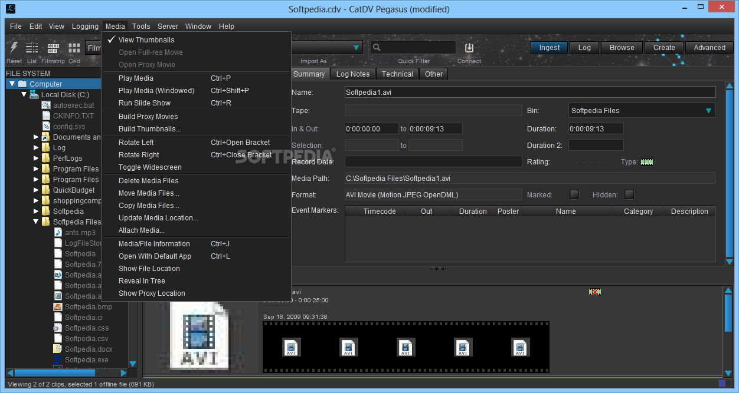Viewport: 739px width, 393px height.
Task: Switch to List view icon
Action: 32,48
